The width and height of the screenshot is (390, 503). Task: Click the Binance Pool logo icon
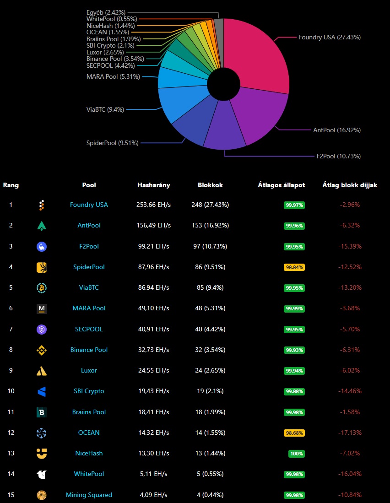42,350
